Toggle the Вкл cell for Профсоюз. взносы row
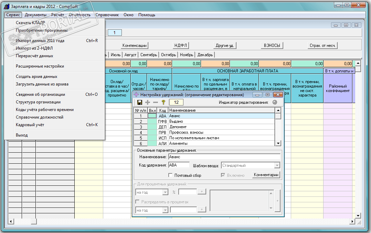371x233 pixels. pos(152,132)
